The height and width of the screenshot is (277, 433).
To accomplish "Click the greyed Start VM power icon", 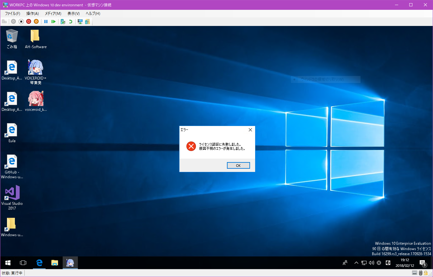I will [13, 22].
